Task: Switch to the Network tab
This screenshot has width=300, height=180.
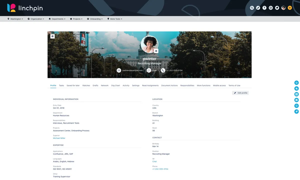Action: (105, 86)
